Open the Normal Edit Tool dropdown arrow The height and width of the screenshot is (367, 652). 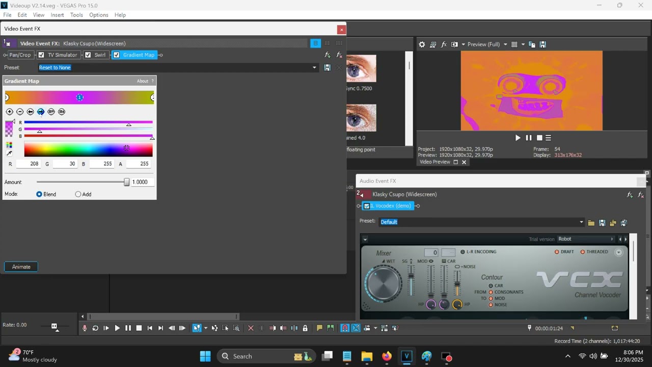(x=205, y=328)
